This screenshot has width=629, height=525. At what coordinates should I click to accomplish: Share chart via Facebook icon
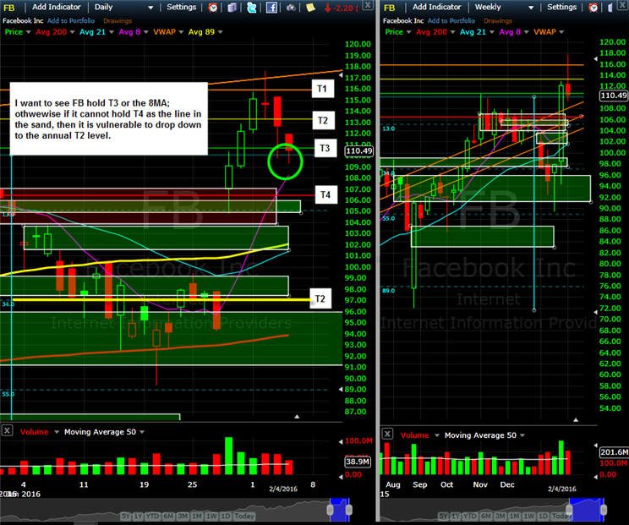click(271, 8)
